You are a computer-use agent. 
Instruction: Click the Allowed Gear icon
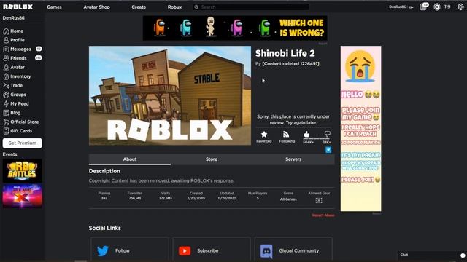[319, 201]
